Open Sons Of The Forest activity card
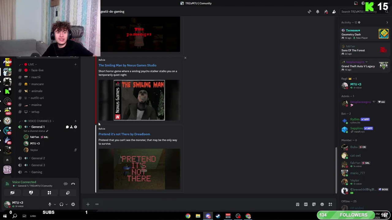 pyautogui.click(x=365, y=50)
